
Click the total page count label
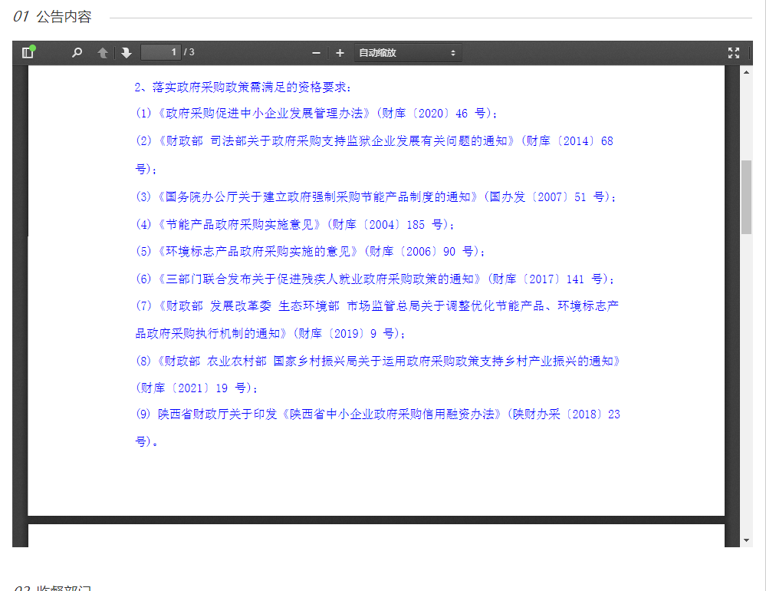[189, 52]
